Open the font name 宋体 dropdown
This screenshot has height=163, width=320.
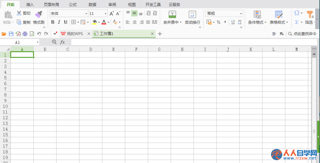point(86,14)
